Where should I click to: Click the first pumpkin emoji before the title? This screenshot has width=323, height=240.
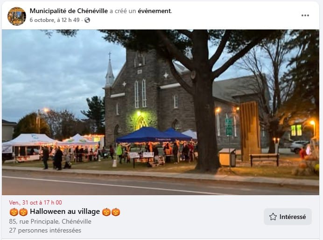(x=14, y=212)
